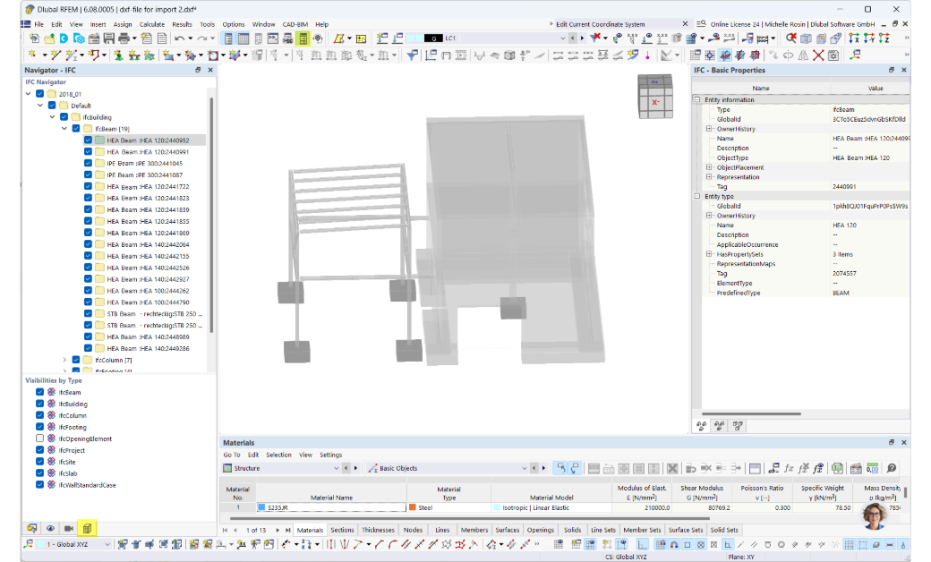
Task: Toggle the IfcColumn [7] folder checkbox
Action: pyautogui.click(x=76, y=360)
